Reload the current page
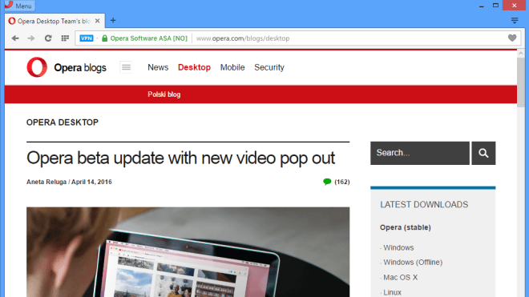The image size is (529, 297). 48,38
